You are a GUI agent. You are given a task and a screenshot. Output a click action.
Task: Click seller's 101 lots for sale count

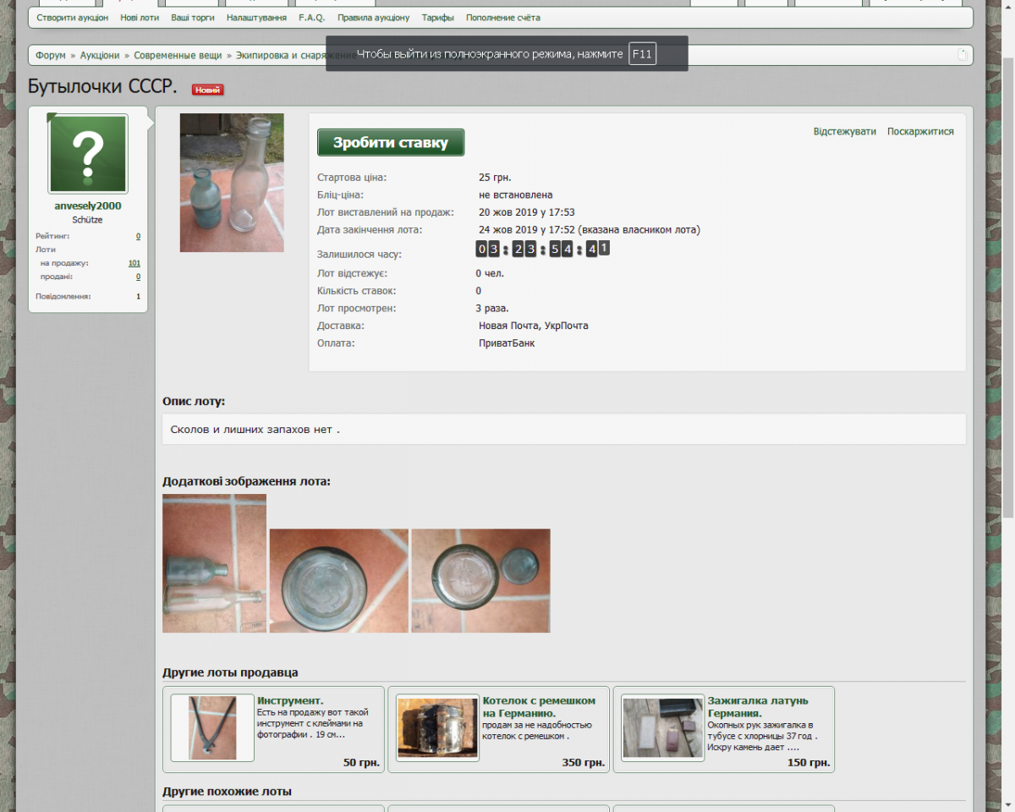[x=134, y=263]
